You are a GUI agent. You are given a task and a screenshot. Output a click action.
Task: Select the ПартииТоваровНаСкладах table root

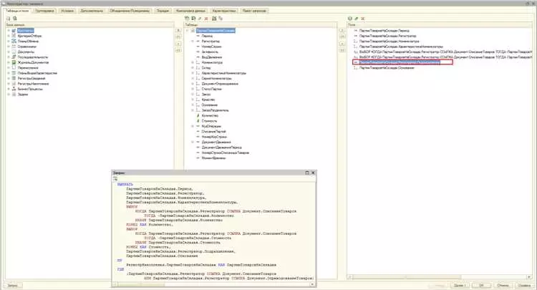216,31
